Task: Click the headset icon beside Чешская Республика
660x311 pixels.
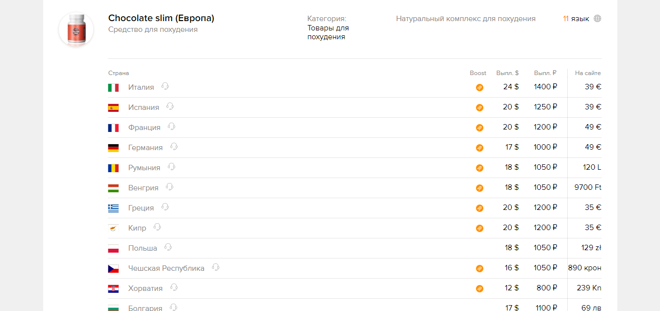Action: [215, 267]
